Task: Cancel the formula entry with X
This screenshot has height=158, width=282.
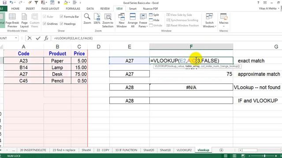Action: tap(30, 38)
